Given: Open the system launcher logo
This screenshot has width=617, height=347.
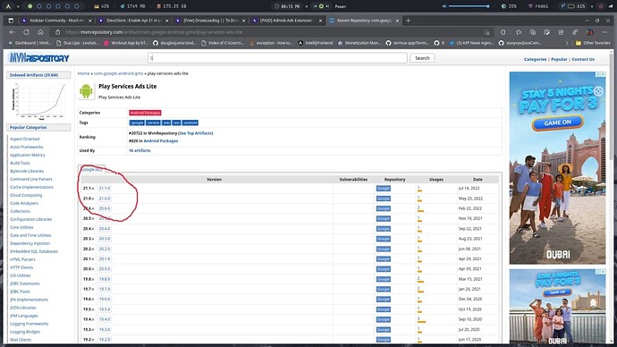Looking at the screenshot, I should coord(8,6).
